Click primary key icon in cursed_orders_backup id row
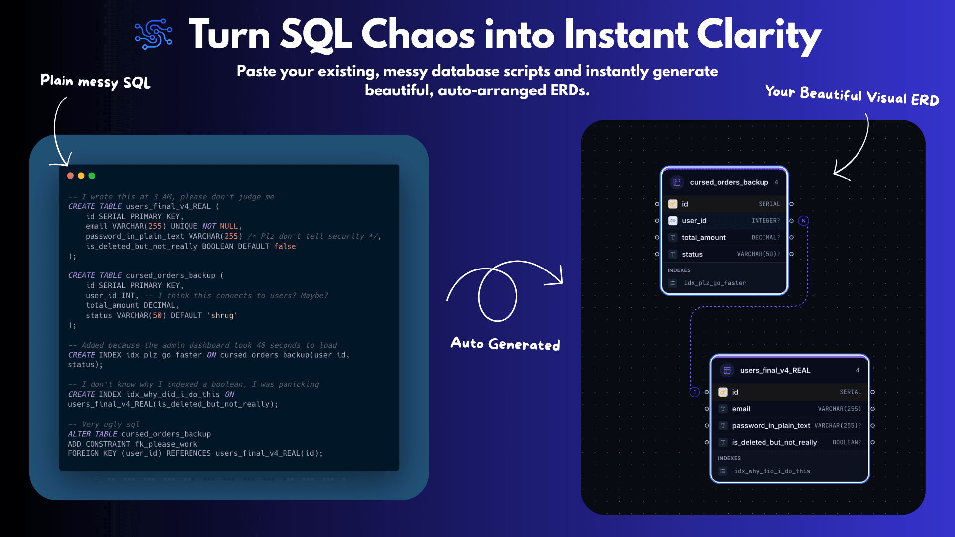The image size is (955, 537). (673, 204)
